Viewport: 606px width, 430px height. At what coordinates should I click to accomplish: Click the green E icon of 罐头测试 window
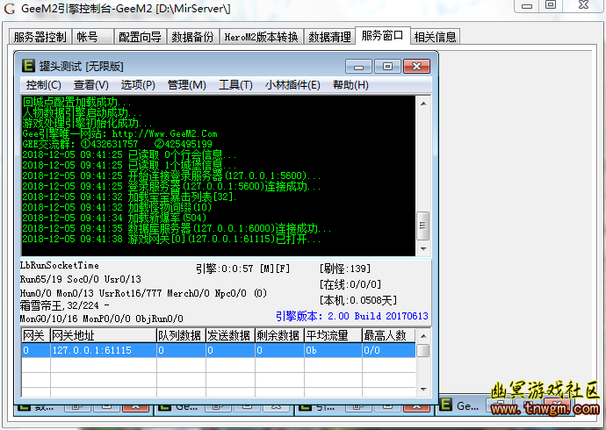click(29, 66)
